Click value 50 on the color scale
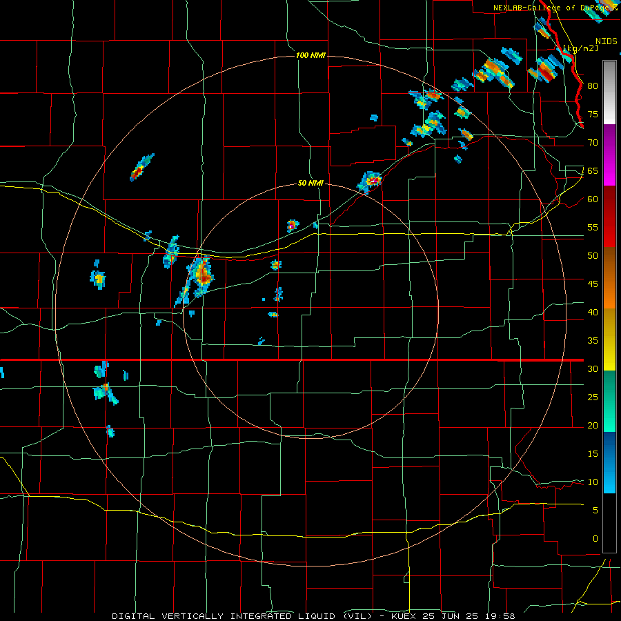621x621 pixels. [x=593, y=256]
